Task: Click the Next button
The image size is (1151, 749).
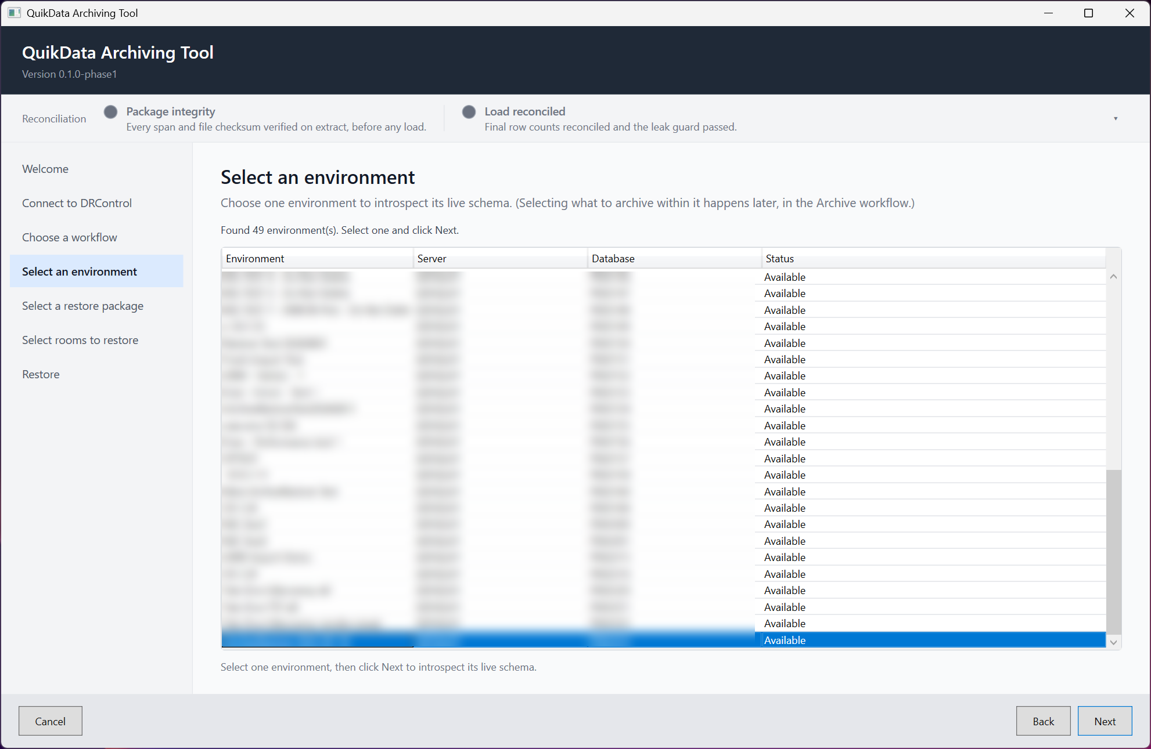Action: [x=1105, y=721]
